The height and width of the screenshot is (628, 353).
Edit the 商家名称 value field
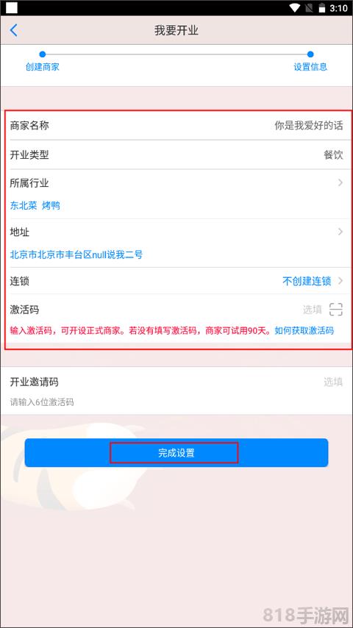309,125
